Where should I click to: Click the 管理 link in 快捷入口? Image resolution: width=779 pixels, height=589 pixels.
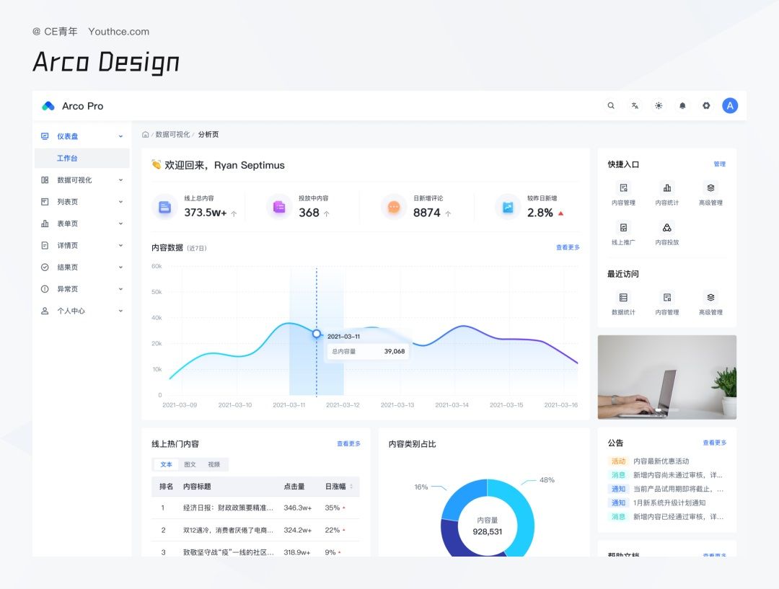[719, 164]
